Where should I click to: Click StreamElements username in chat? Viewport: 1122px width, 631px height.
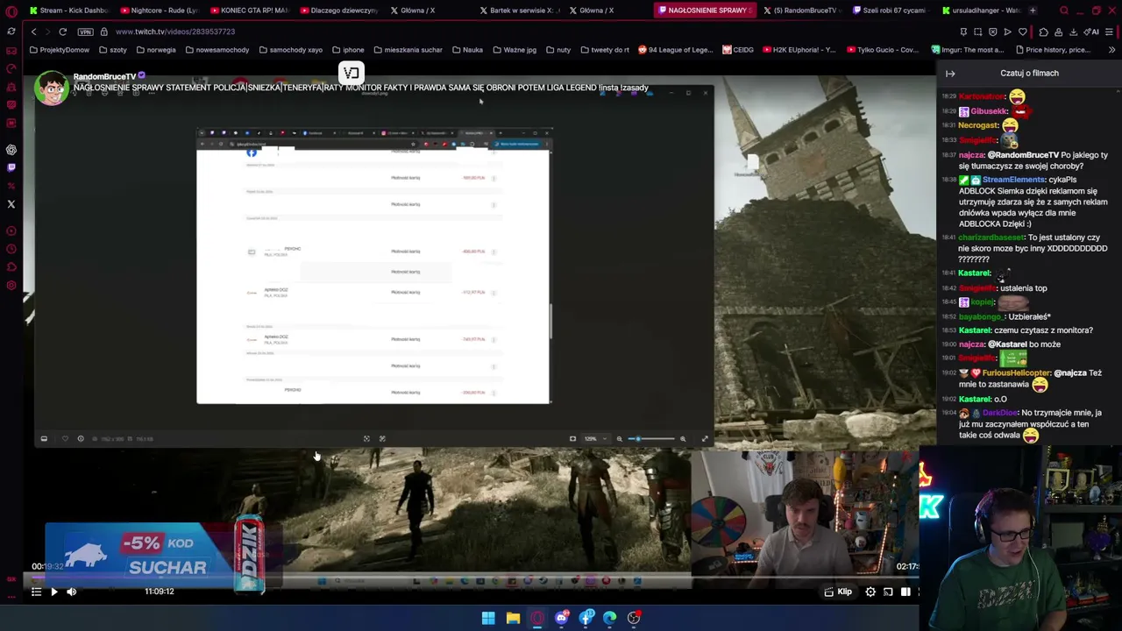(1014, 180)
